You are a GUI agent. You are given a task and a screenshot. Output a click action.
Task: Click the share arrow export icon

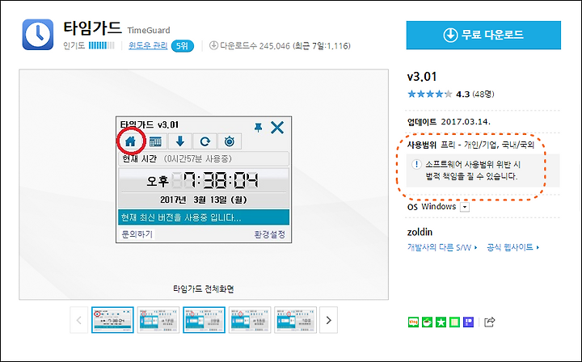pos(489,322)
